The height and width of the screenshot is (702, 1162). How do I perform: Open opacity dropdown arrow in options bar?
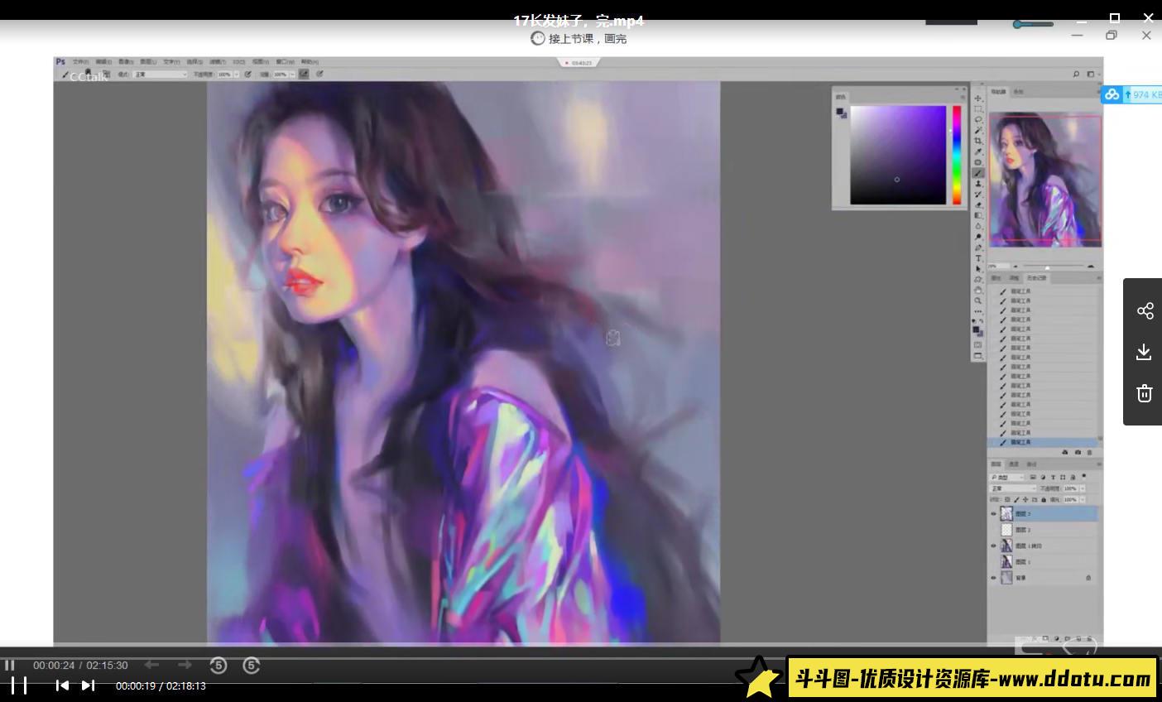point(237,75)
